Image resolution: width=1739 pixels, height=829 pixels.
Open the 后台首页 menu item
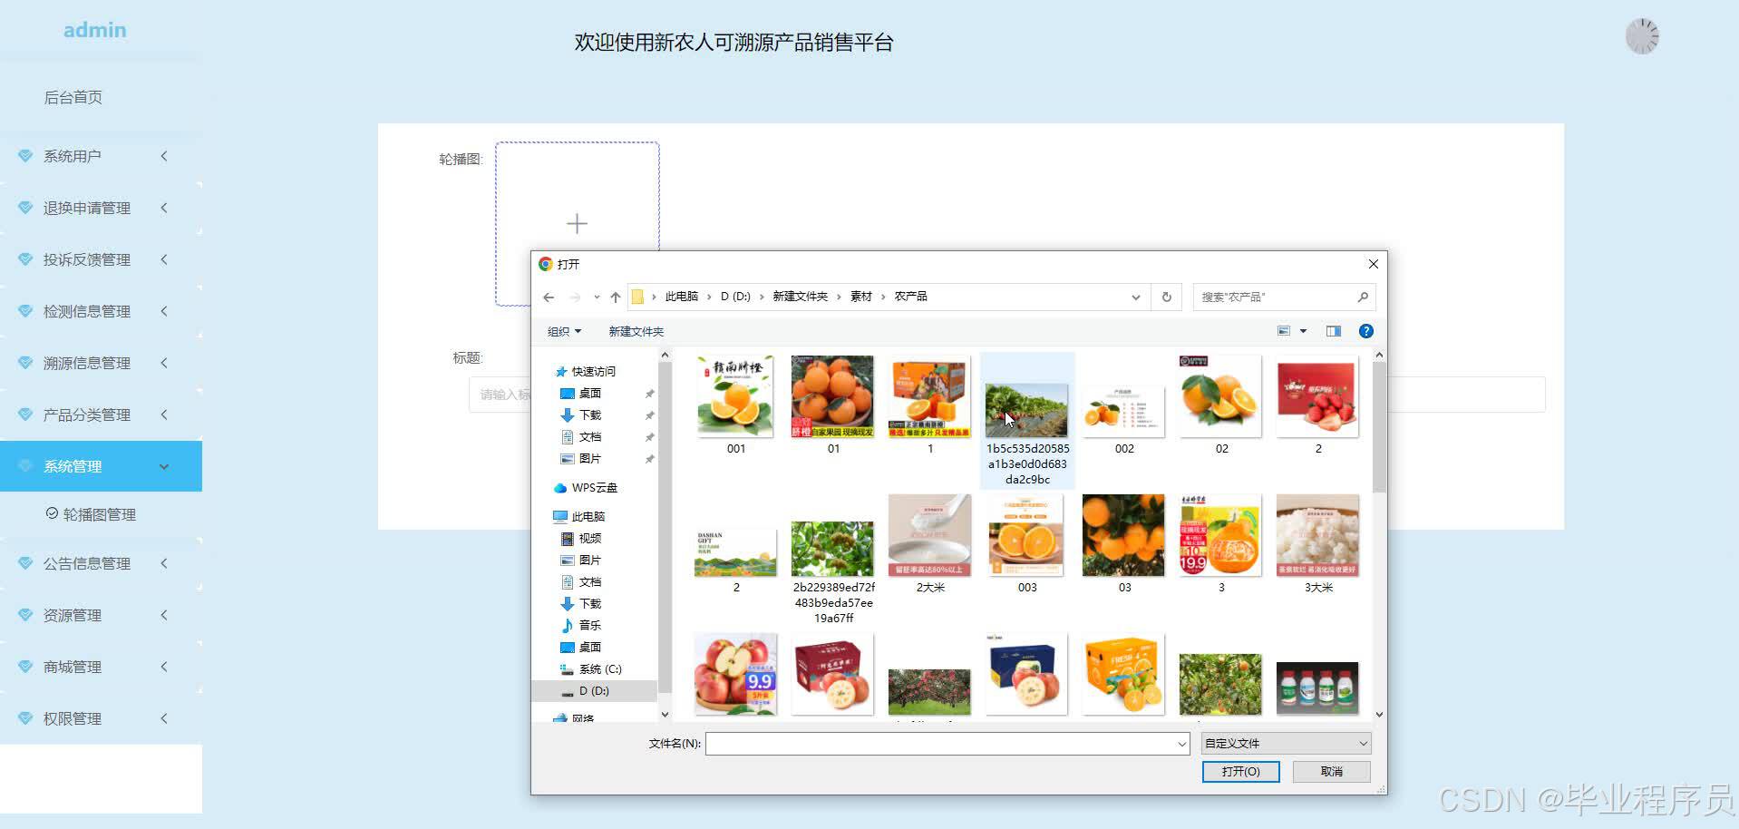[73, 97]
